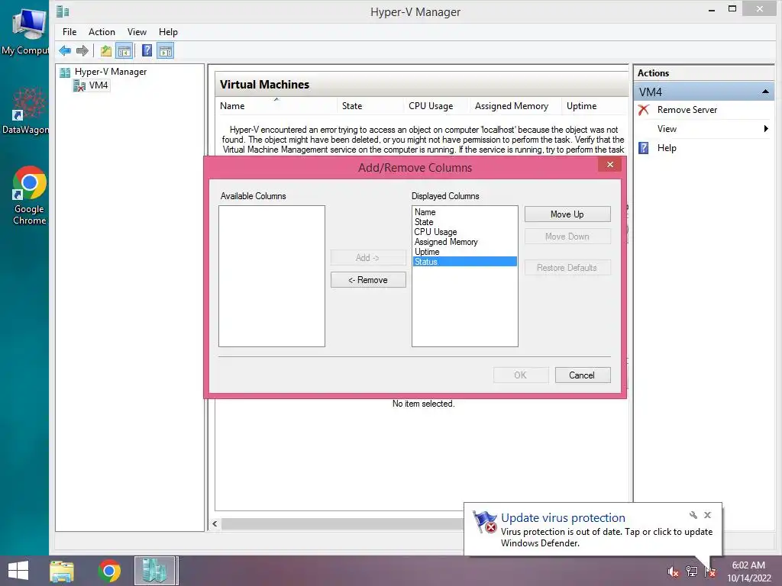Sort by the Uptime column header
The width and height of the screenshot is (782, 586).
click(593, 106)
